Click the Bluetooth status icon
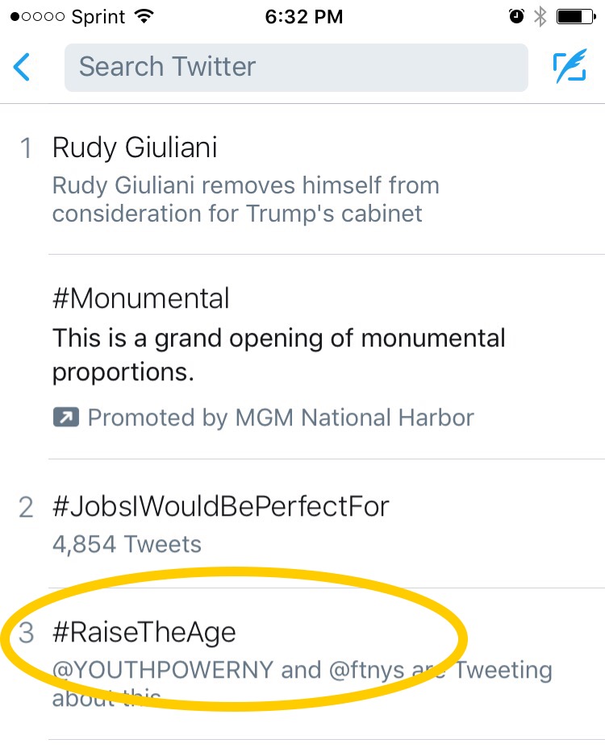The height and width of the screenshot is (752, 605). (x=540, y=17)
